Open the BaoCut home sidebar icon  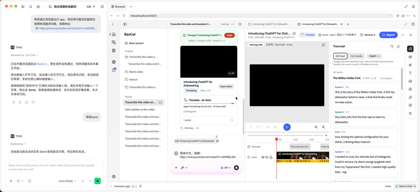pos(114,34)
